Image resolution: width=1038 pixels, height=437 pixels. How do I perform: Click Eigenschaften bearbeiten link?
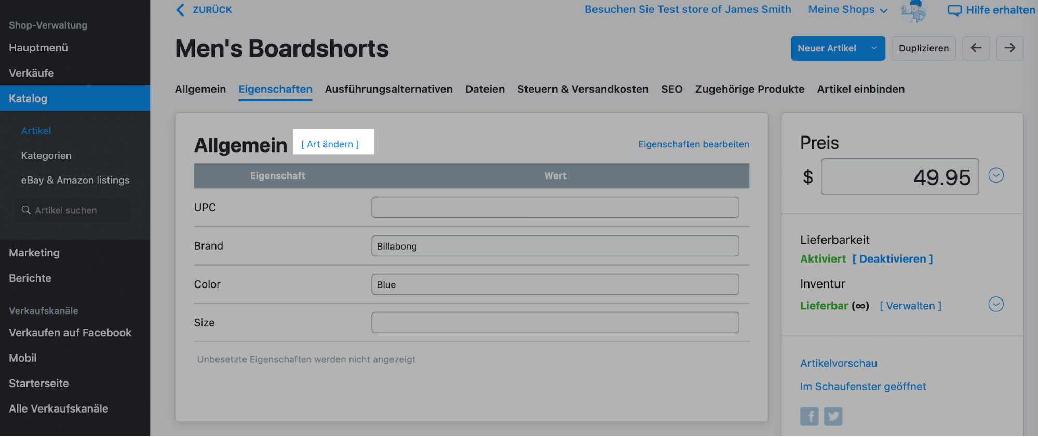693,144
